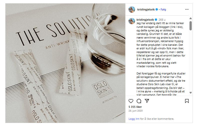Viewport: 197px width, 128px height.
Task: Click the 28. juni 2020 date
Action: [136, 111]
